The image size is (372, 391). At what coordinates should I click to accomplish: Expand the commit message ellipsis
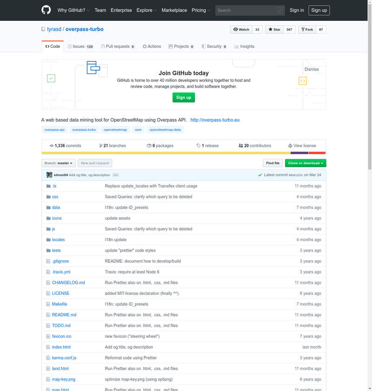115,175
